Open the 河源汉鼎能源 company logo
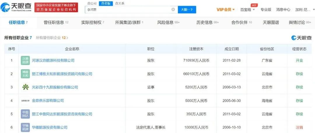The image size is (315, 133). [25, 60]
